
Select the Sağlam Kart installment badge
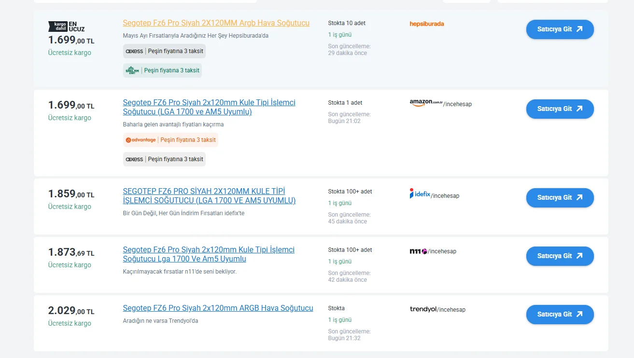click(x=162, y=70)
